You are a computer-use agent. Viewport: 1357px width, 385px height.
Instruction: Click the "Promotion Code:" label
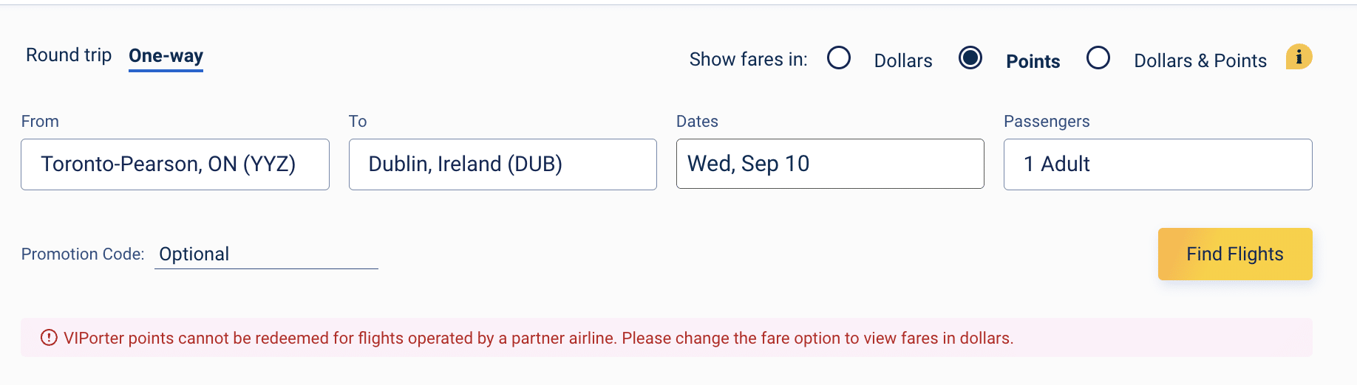point(83,254)
